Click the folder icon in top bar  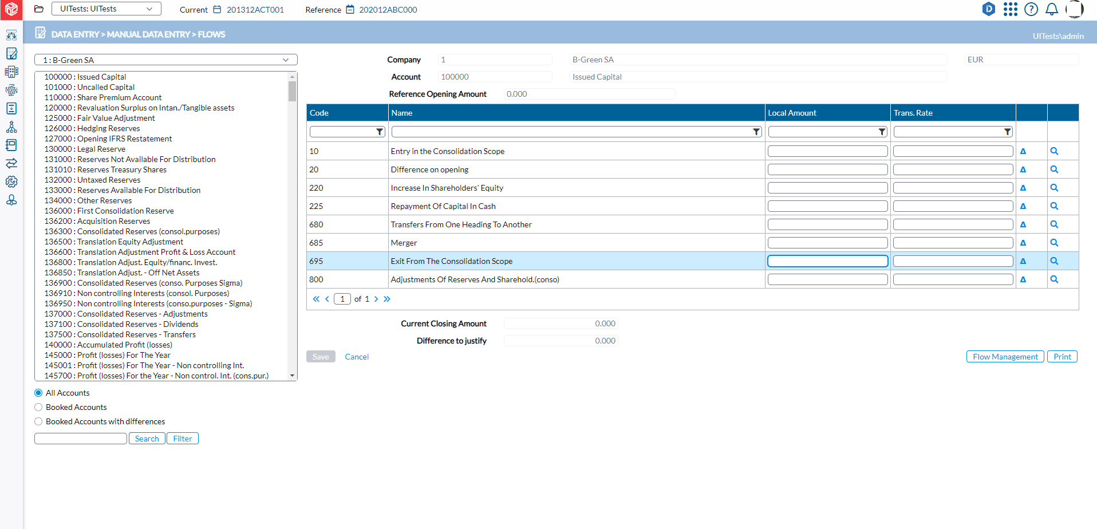(39, 9)
